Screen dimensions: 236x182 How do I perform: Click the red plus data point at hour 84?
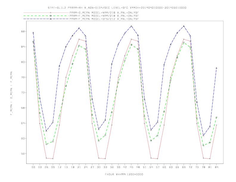pos(216,125)
